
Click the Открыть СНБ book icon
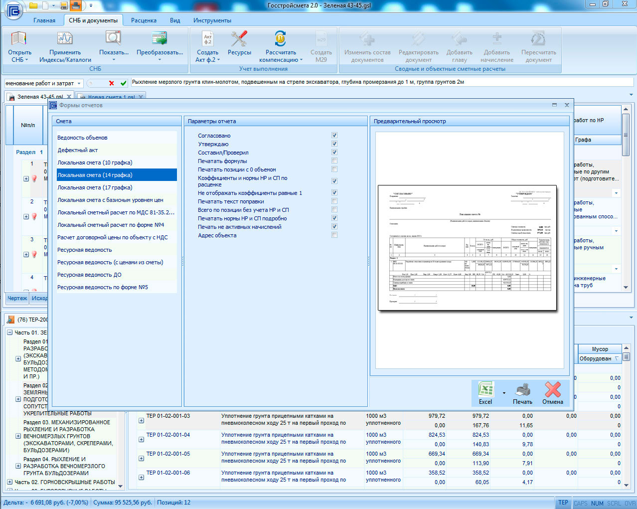(19, 40)
